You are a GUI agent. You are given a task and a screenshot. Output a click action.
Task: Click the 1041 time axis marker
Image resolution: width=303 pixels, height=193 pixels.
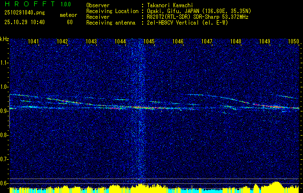tap(33, 41)
